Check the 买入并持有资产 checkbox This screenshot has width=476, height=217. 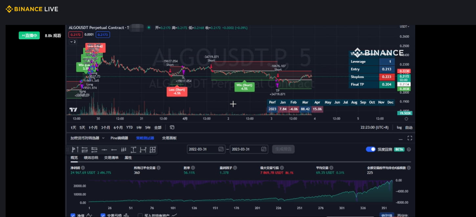(x=140, y=215)
